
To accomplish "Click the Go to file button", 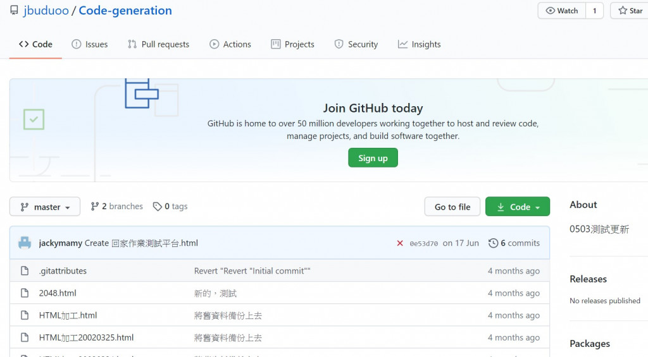I will tap(452, 207).
